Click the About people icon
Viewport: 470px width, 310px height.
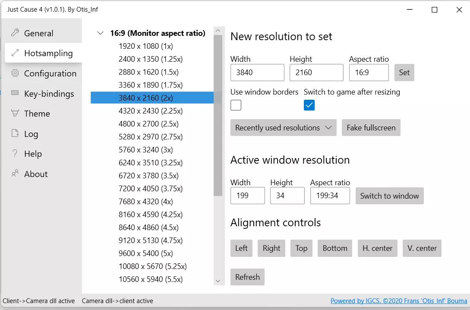click(15, 173)
